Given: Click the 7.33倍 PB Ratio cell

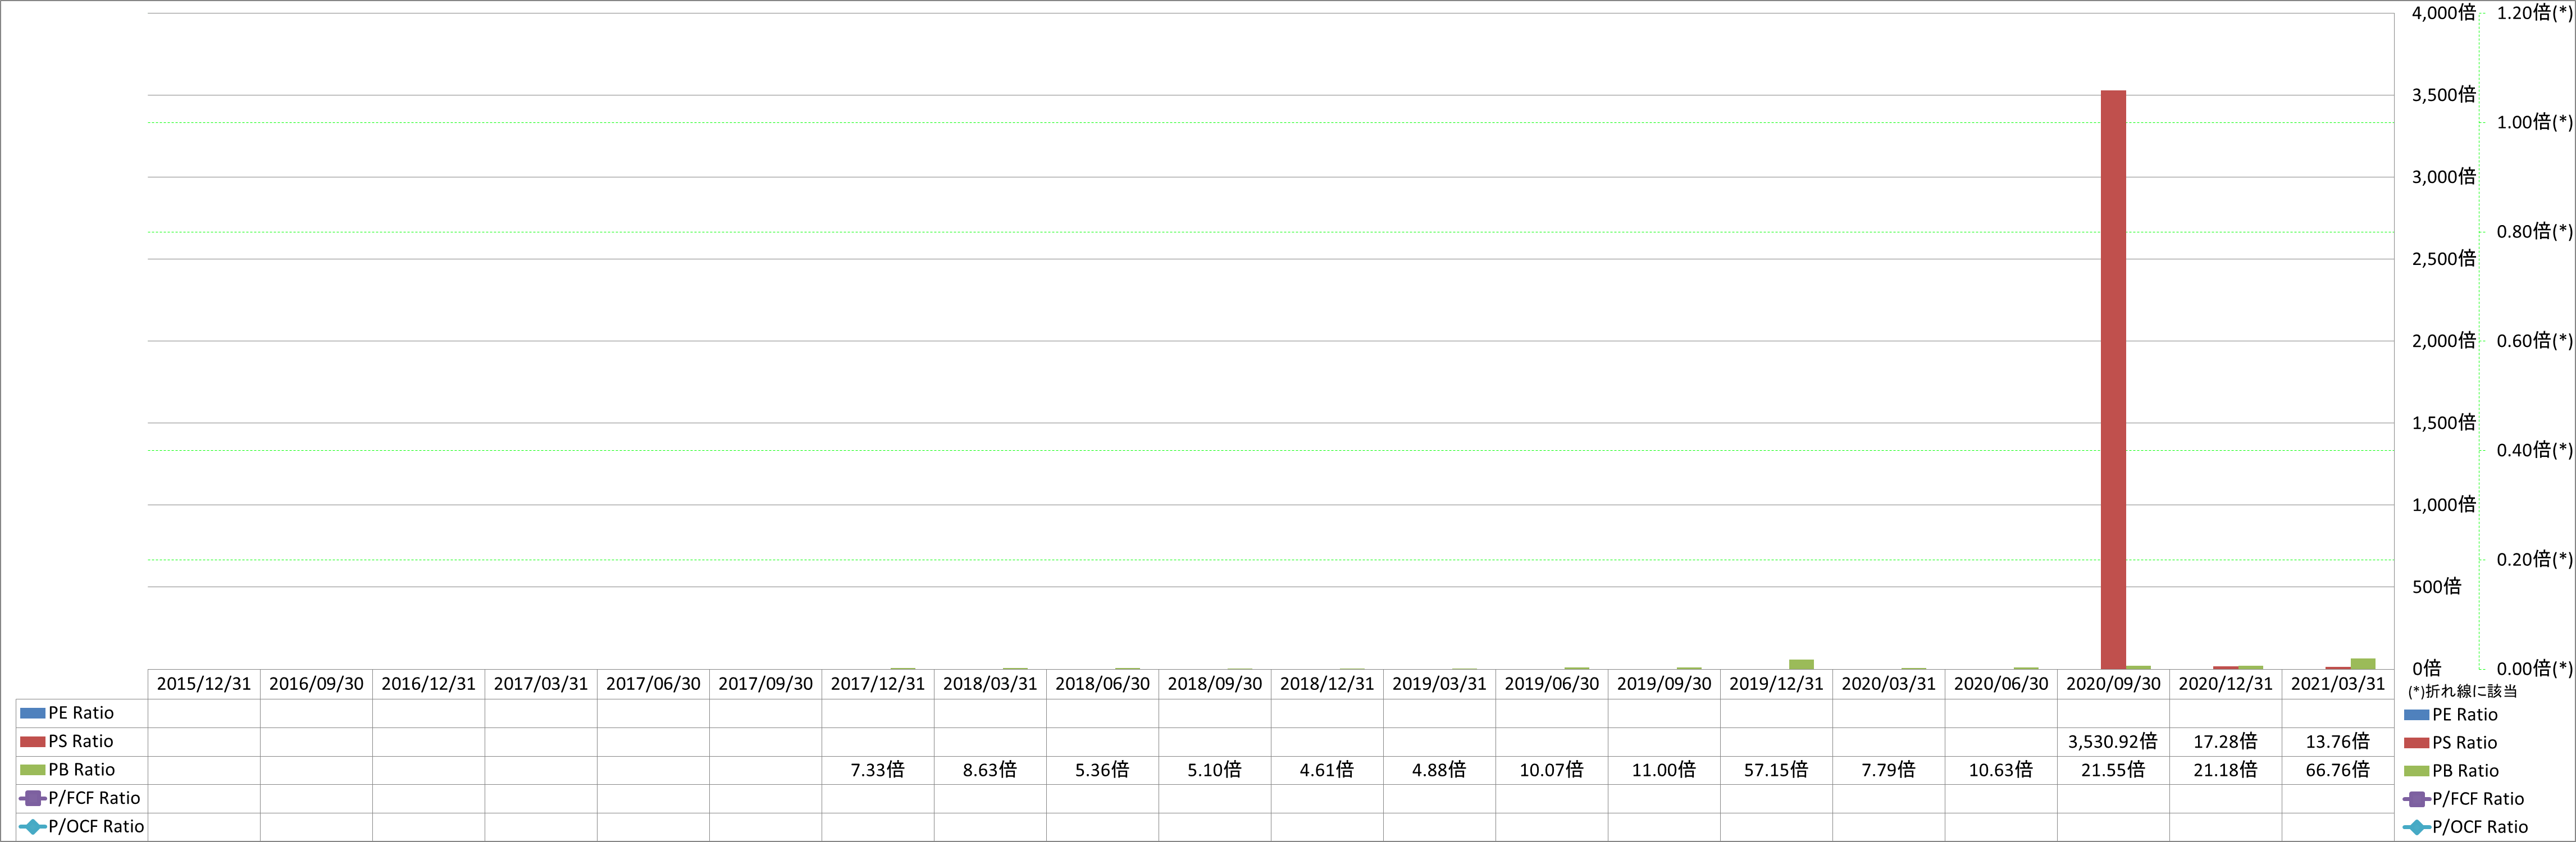Looking at the screenshot, I should coord(877,770).
